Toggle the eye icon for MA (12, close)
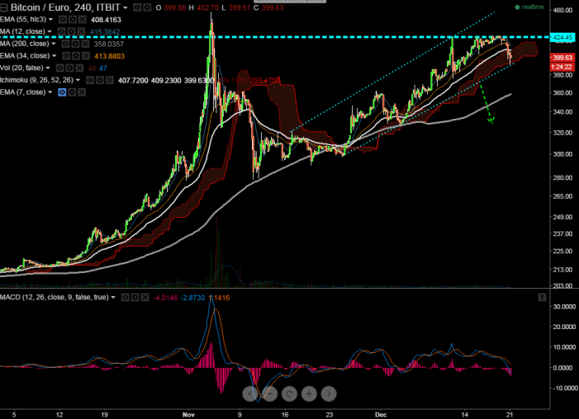579x419 pixels. tap(62, 31)
